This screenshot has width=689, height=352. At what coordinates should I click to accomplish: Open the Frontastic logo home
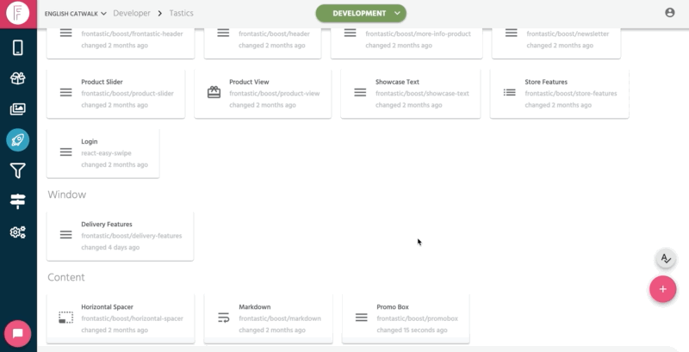(18, 13)
